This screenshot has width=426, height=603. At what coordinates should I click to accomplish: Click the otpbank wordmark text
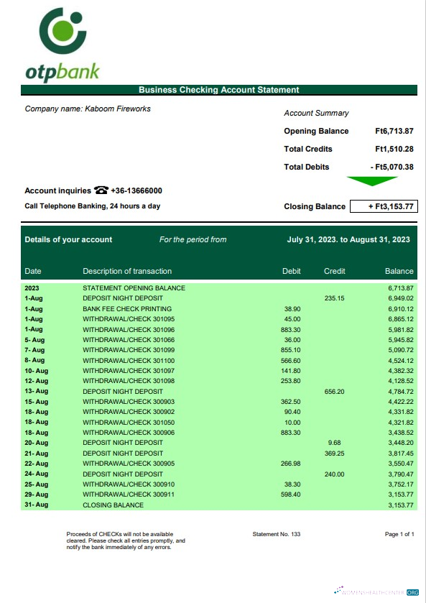point(62,72)
